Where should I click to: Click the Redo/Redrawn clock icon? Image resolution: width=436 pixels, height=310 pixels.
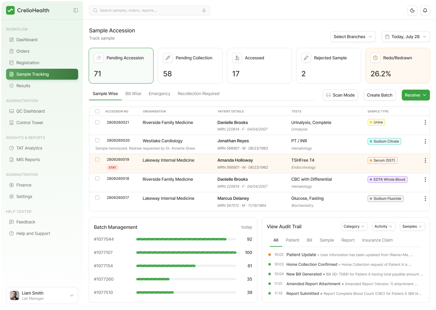tap(375, 58)
